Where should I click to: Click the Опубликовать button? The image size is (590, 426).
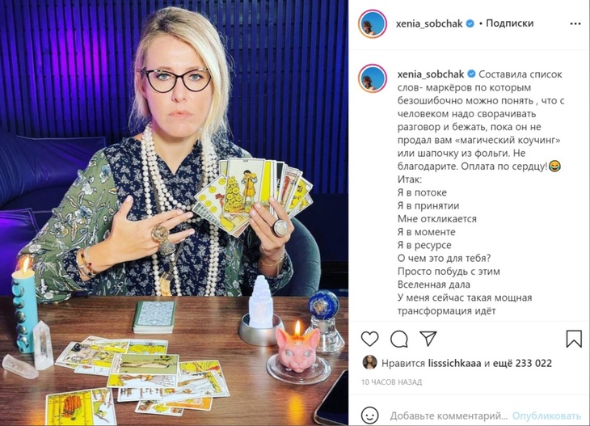546,415
